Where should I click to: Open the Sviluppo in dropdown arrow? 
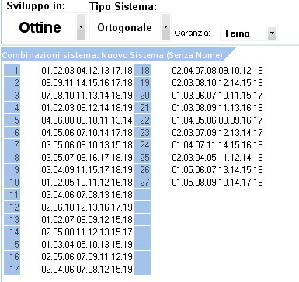[81, 27]
